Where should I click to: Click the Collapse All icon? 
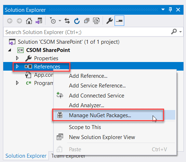click(87, 21)
